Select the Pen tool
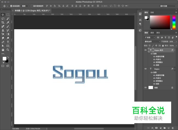The image size is (178, 130). tap(3, 42)
